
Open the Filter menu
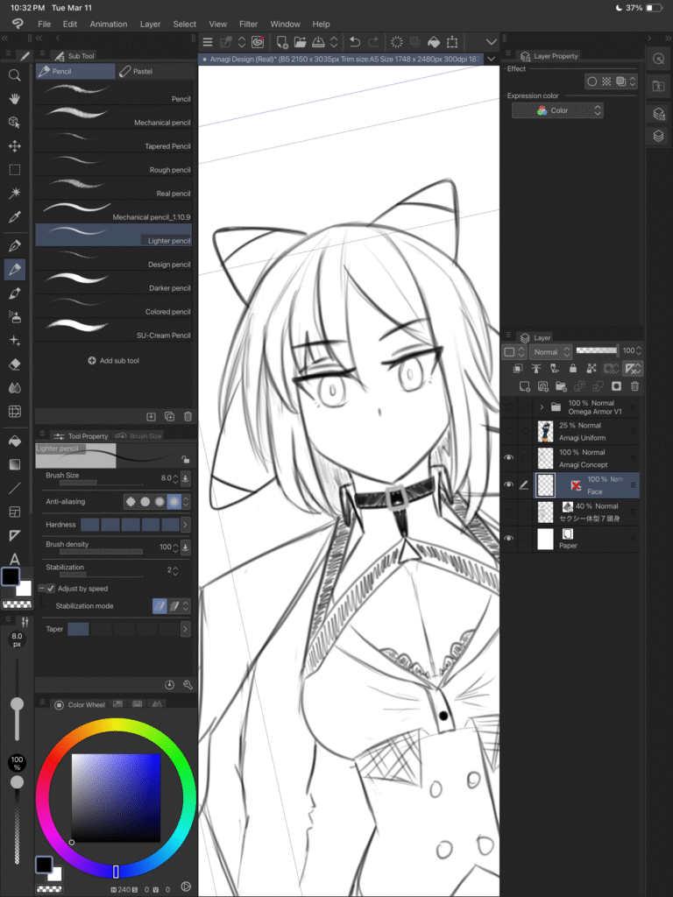point(248,24)
